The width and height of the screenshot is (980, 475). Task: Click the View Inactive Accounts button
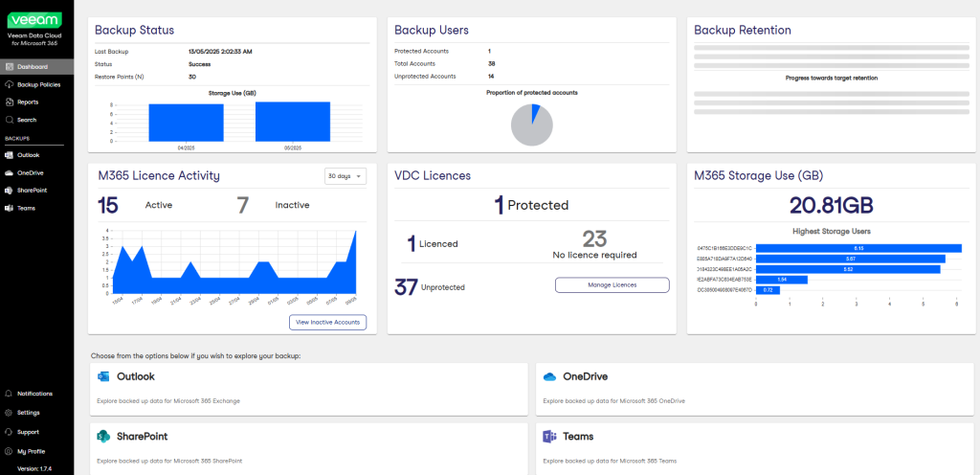(x=327, y=322)
